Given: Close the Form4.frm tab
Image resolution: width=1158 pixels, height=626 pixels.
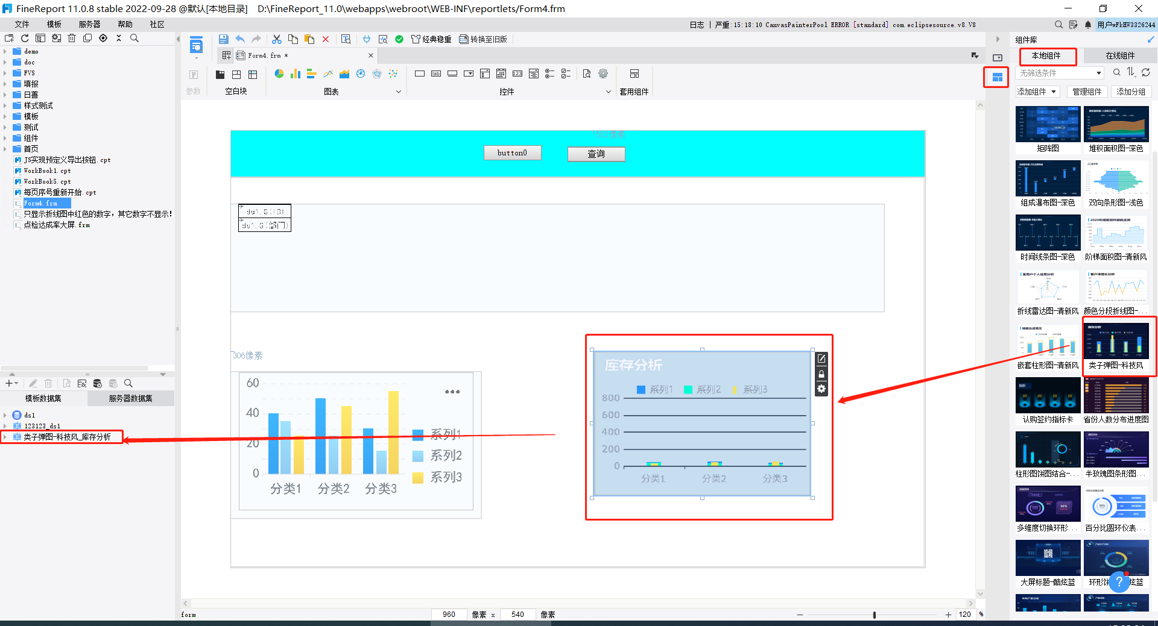Looking at the screenshot, I should tap(371, 55).
